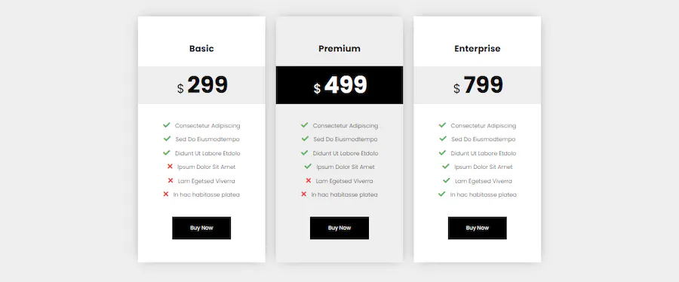Click Enterprise's Didunt Ut Labore Etdolo feature text
The width and height of the screenshot is (679, 282).
click(x=484, y=153)
